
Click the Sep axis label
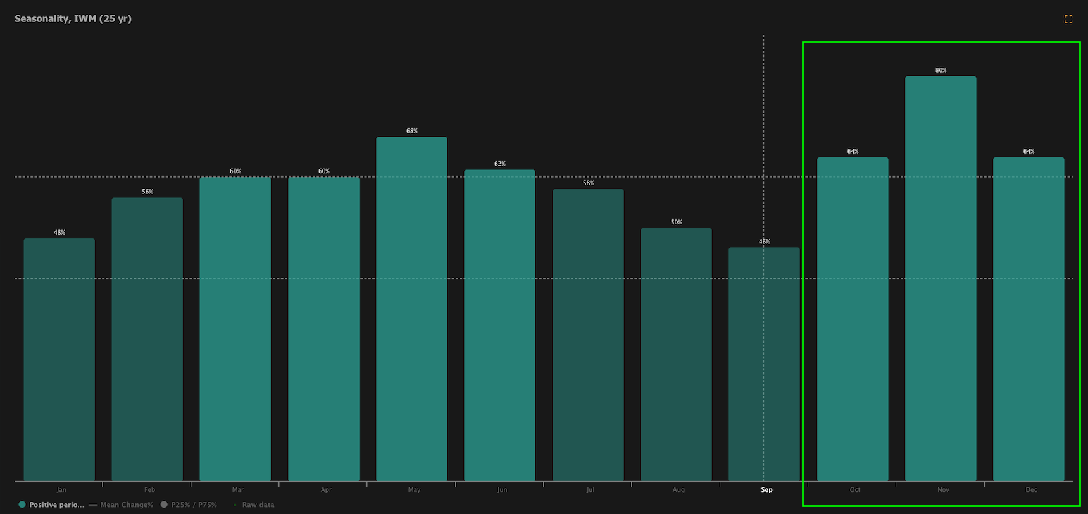click(766, 490)
